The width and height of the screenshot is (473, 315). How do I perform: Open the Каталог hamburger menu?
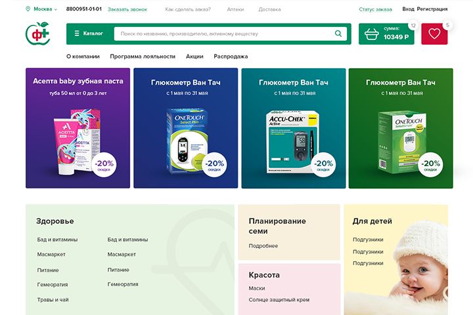[x=89, y=33]
